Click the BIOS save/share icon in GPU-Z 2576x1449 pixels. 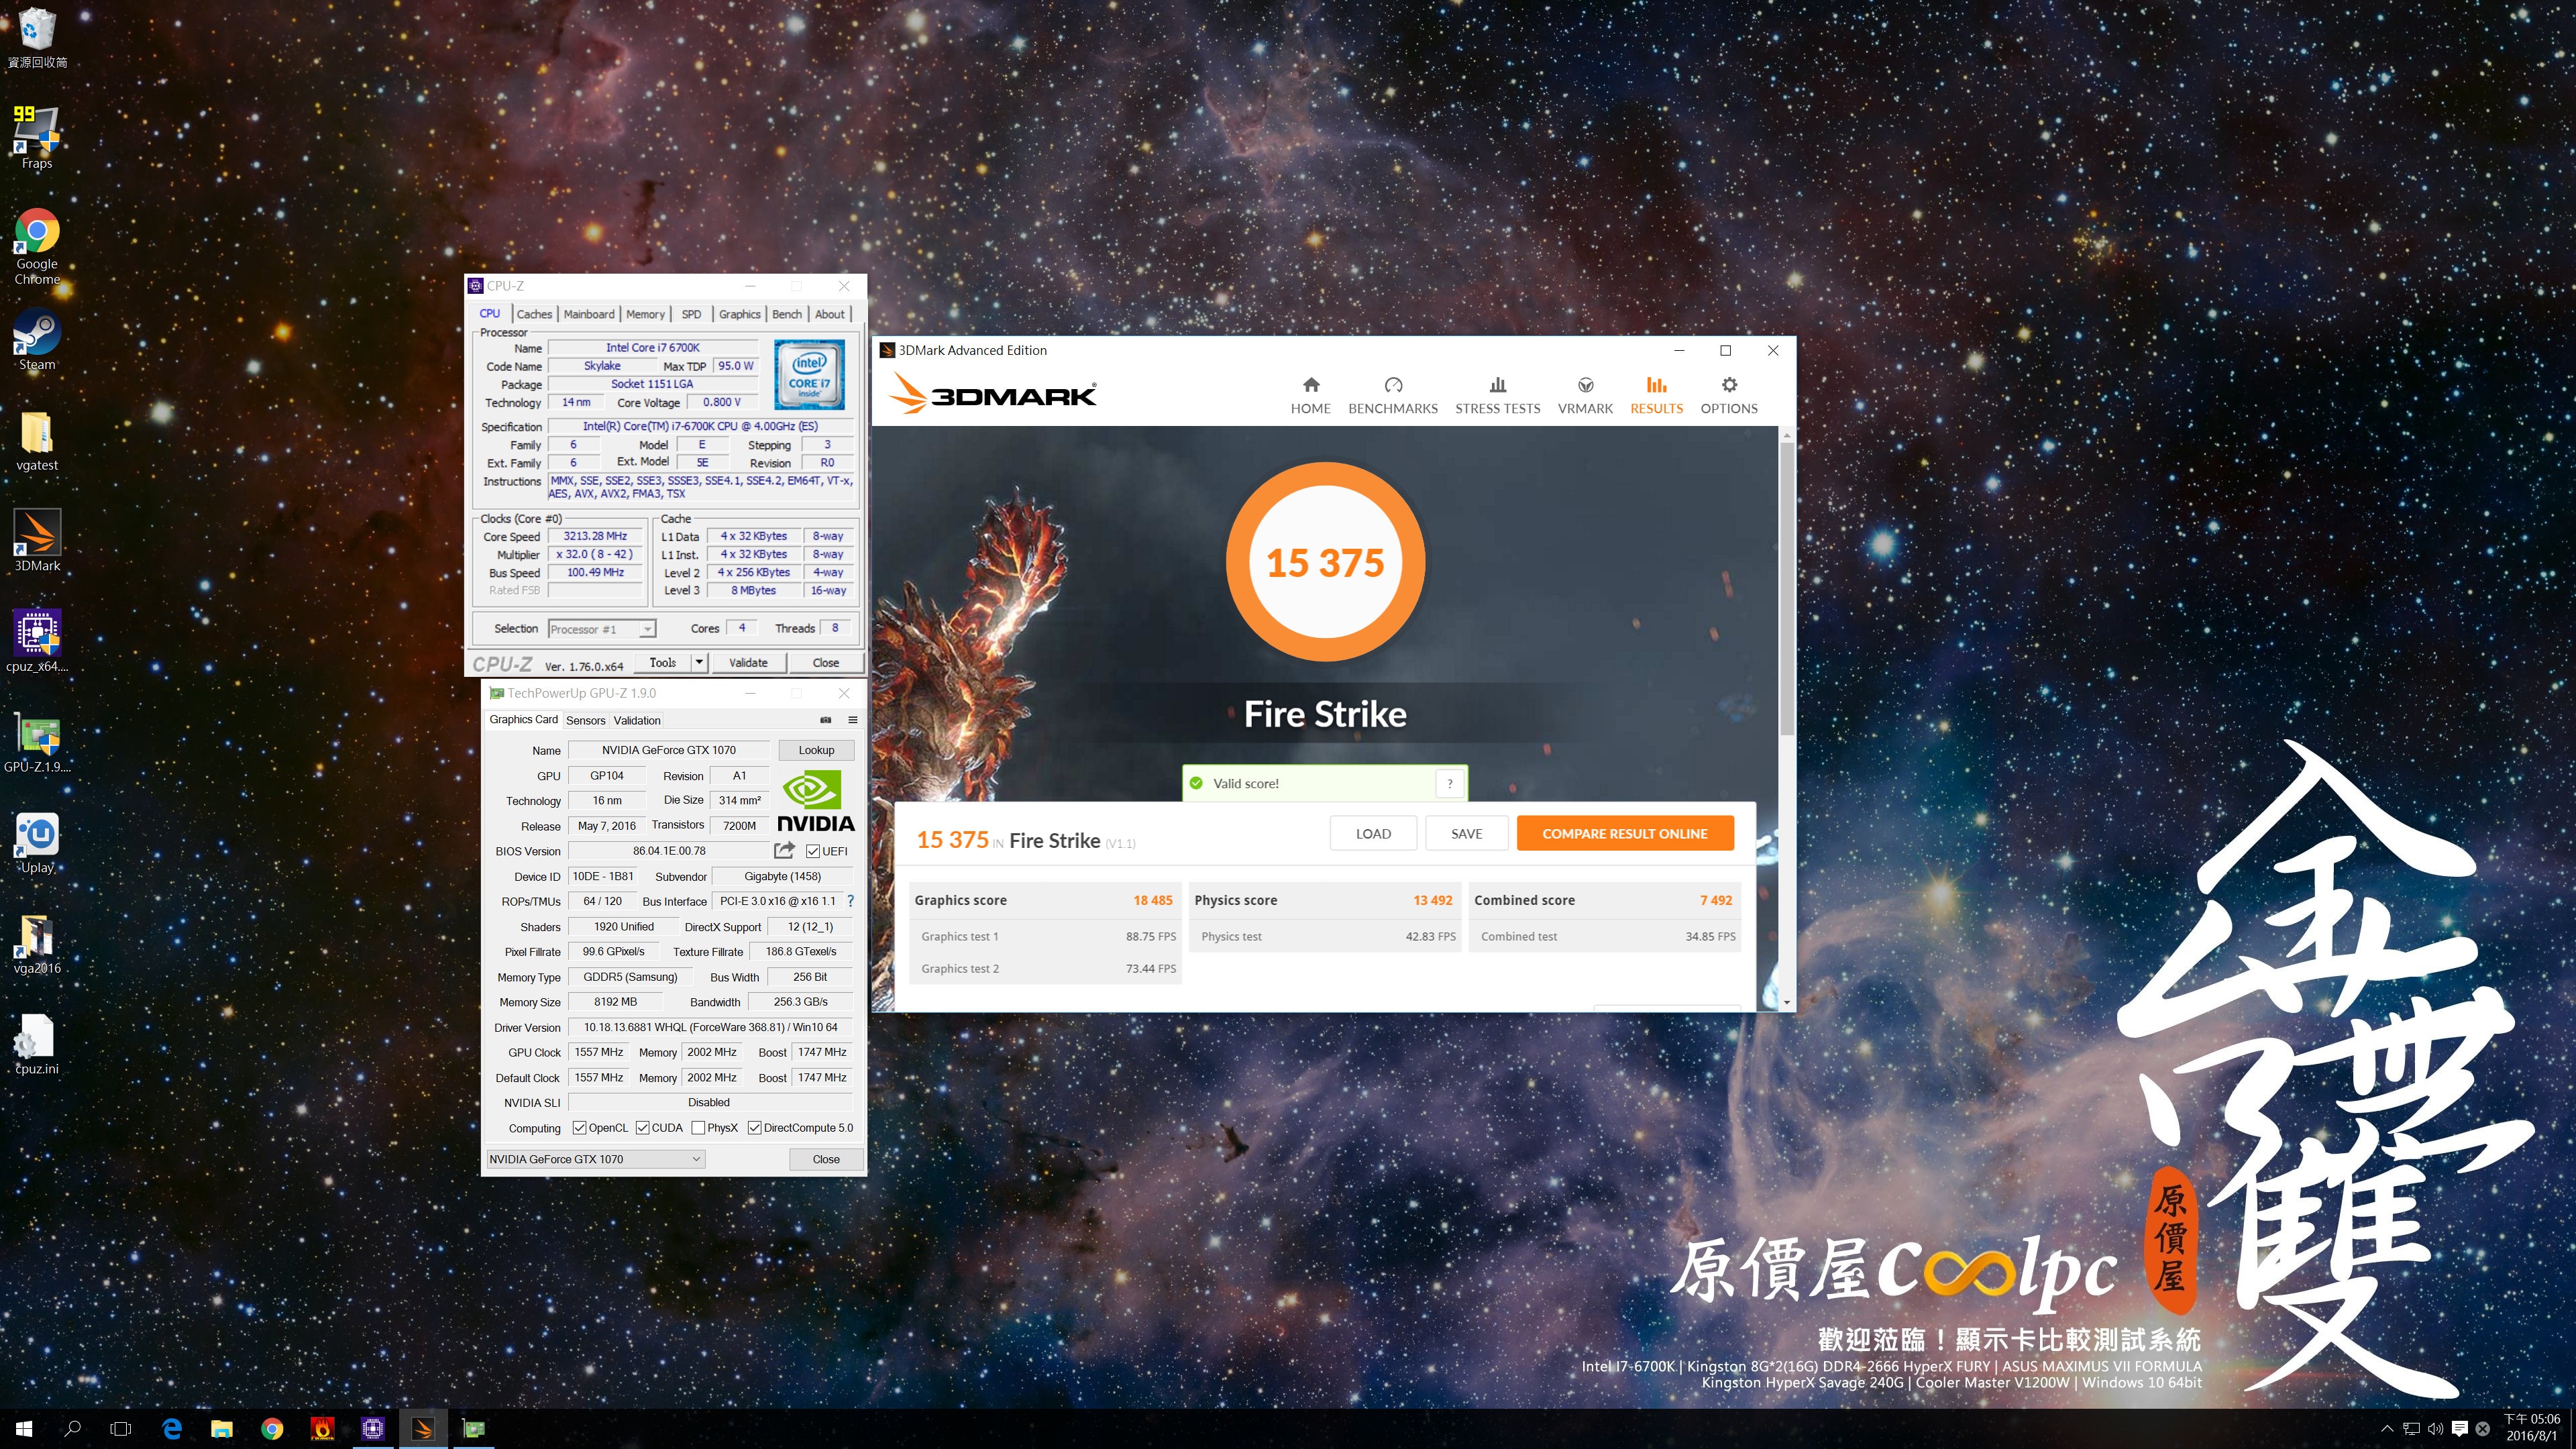click(x=784, y=850)
